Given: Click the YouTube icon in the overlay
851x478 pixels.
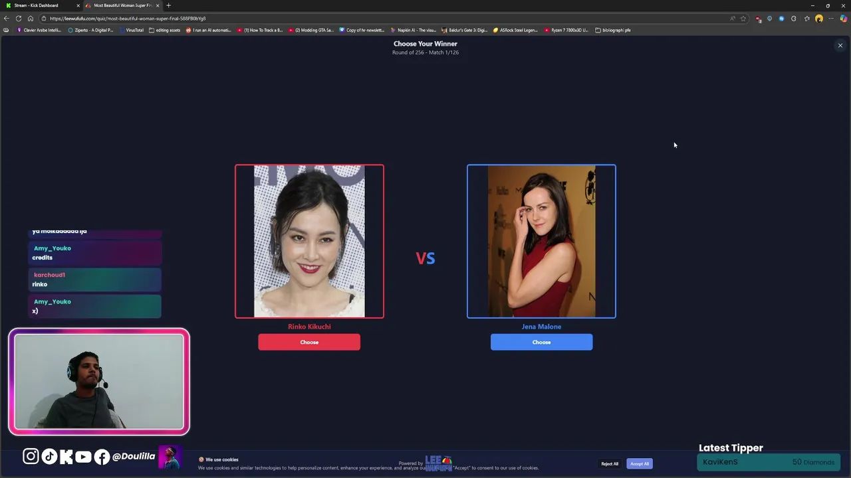Looking at the screenshot, I should click(x=83, y=456).
